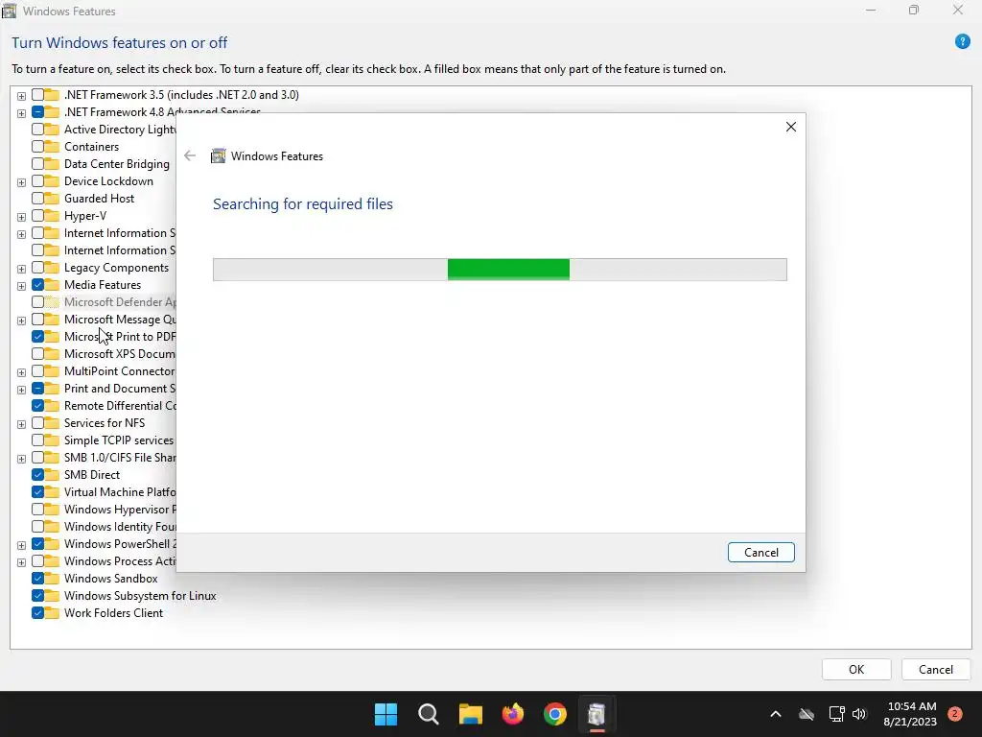Expand the Media Features node

pos(21,286)
